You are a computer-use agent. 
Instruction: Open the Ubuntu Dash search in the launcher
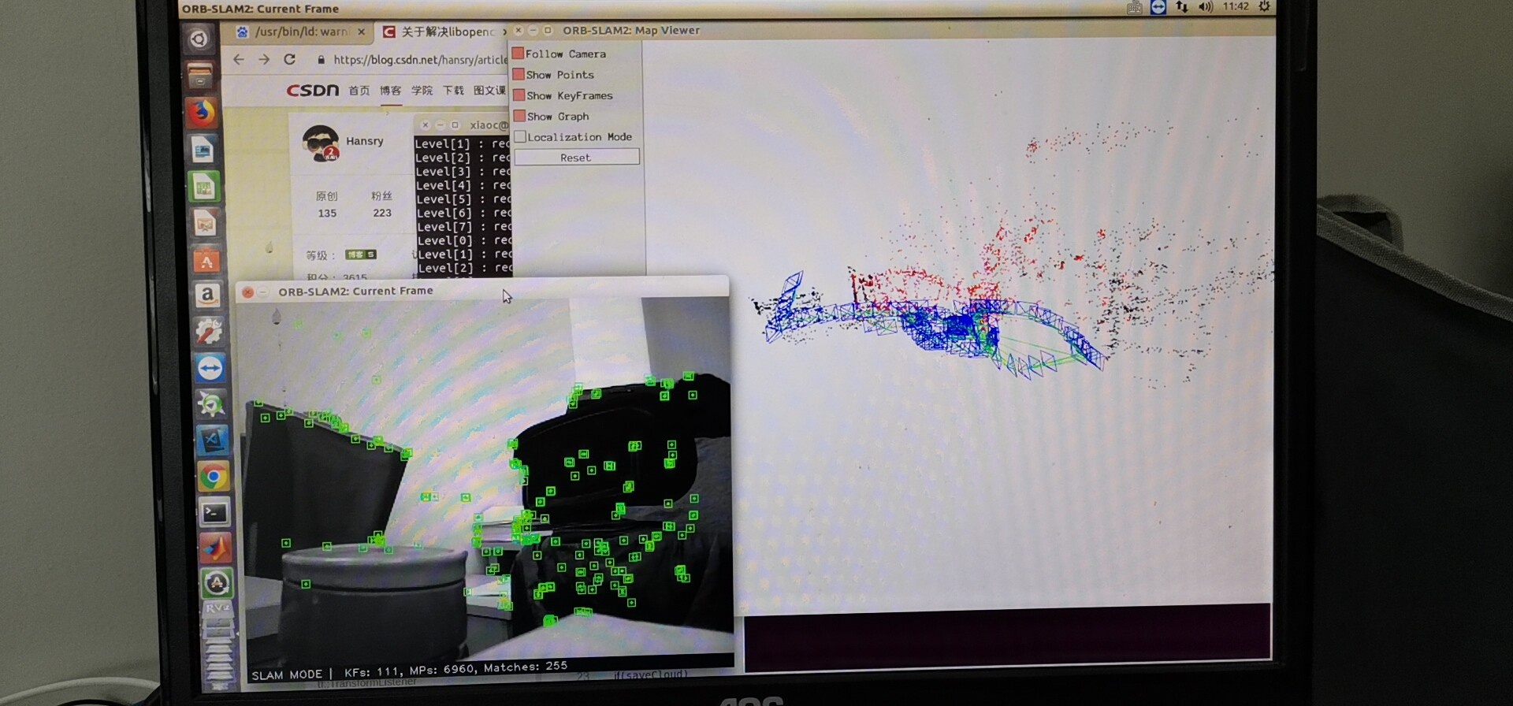tap(199, 39)
